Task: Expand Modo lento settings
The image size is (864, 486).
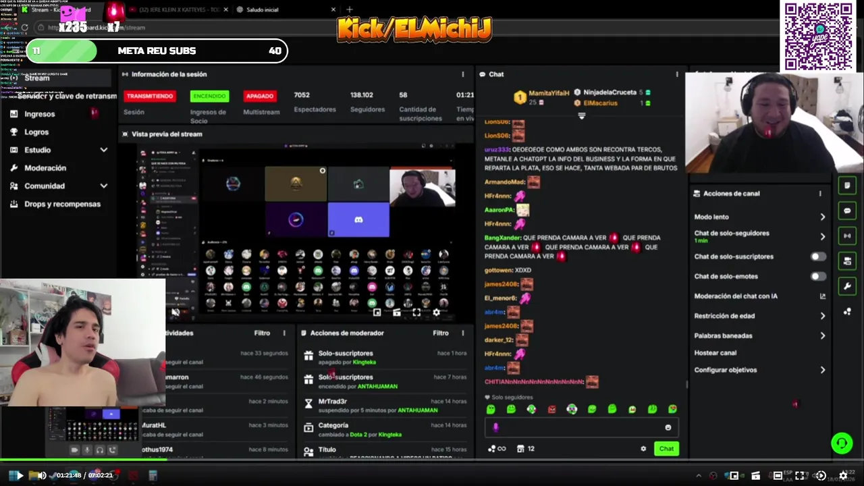Action: pyautogui.click(x=822, y=217)
